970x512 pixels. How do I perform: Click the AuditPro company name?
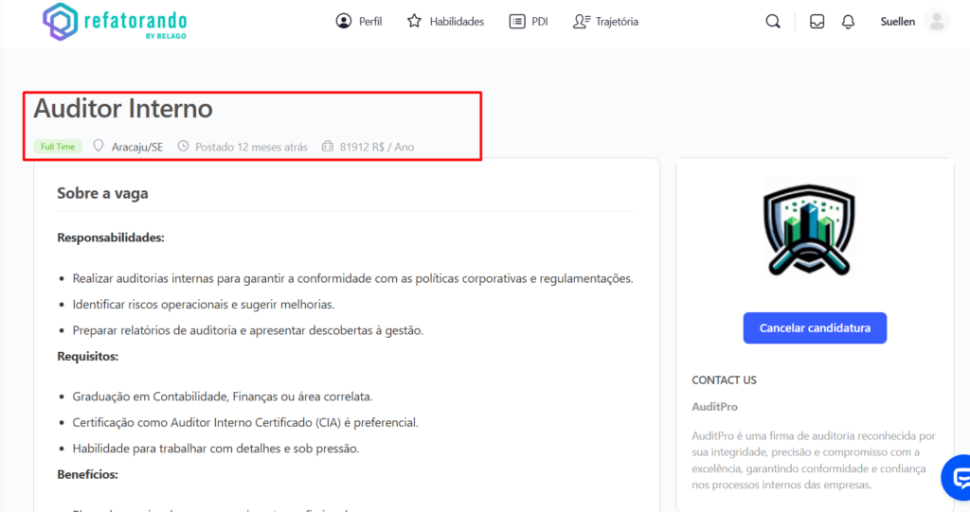pos(714,407)
